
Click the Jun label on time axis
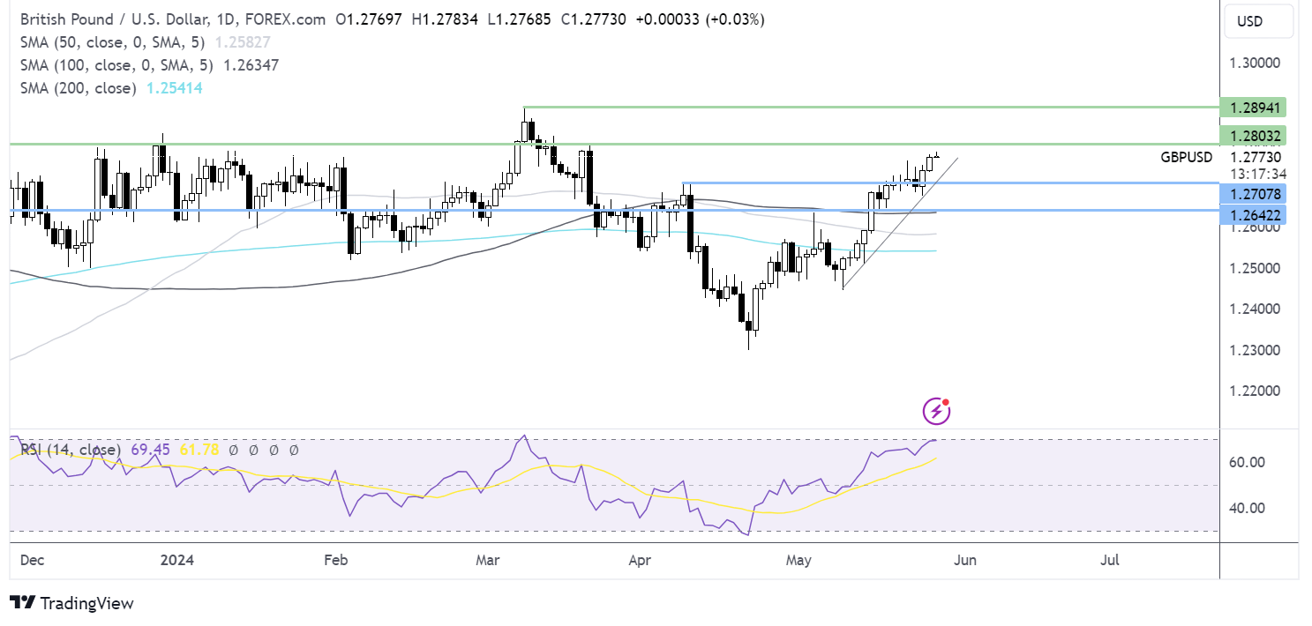click(964, 560)
